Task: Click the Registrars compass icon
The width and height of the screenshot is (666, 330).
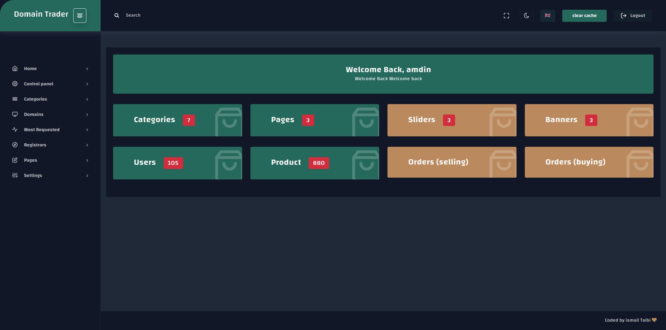Action: pyautogui.click(x=15, y=145)
